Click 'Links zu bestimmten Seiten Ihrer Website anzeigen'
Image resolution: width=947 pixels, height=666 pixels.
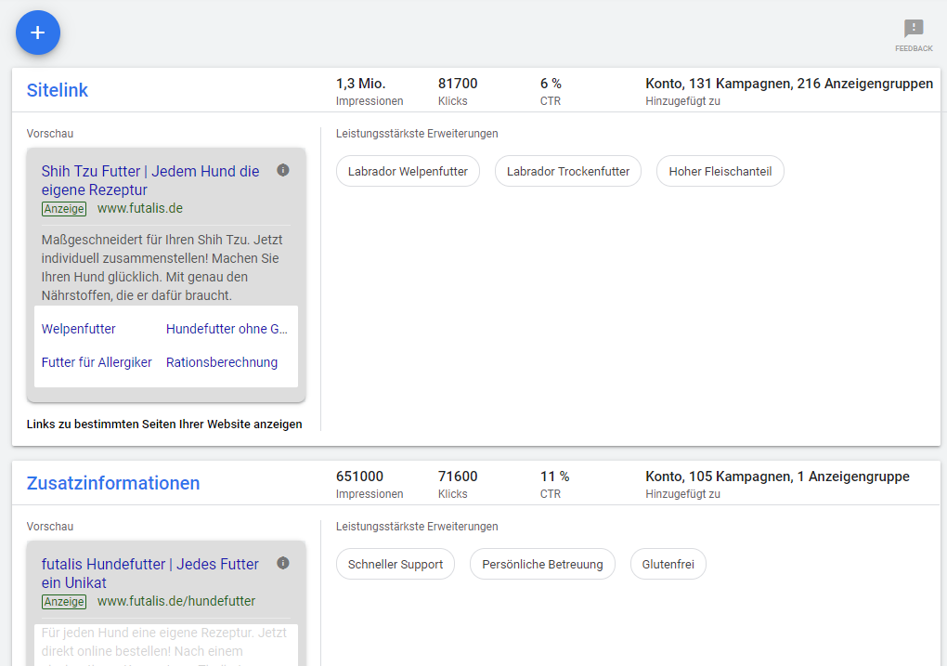click(164, 424)
